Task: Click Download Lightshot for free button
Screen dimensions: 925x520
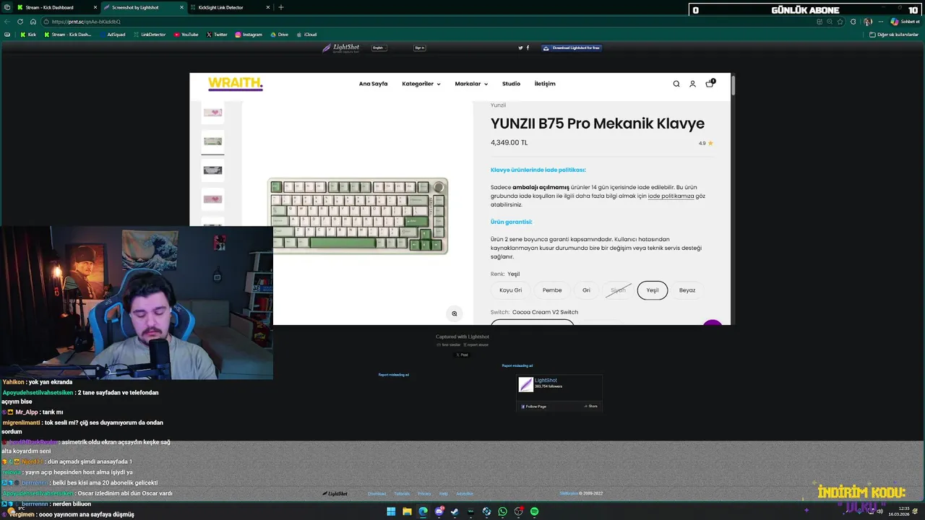Action: [572, 48]
